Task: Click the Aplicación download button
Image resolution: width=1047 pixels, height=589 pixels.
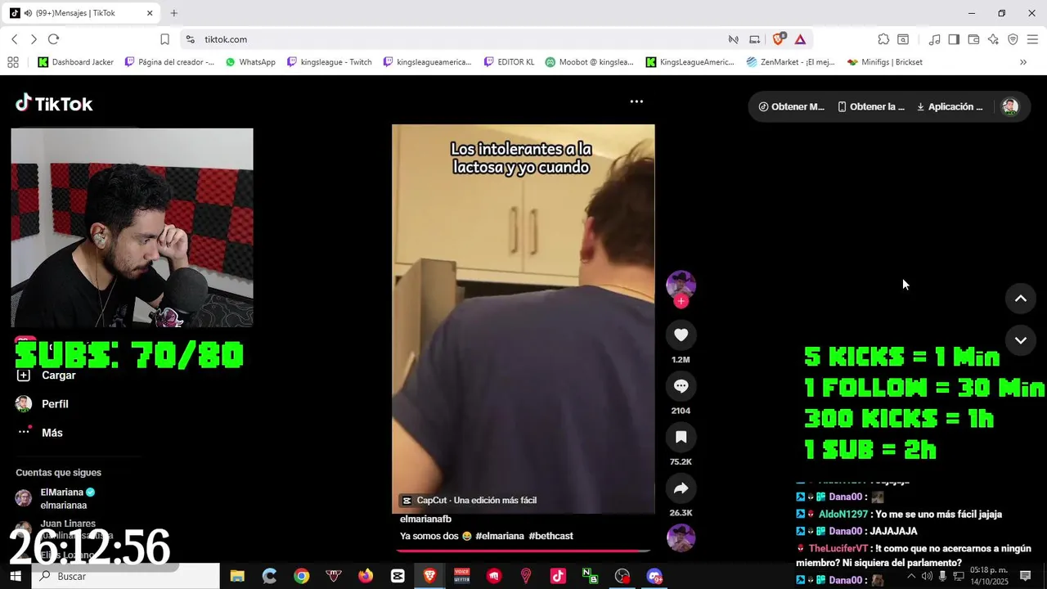Action: coord(950,106)
